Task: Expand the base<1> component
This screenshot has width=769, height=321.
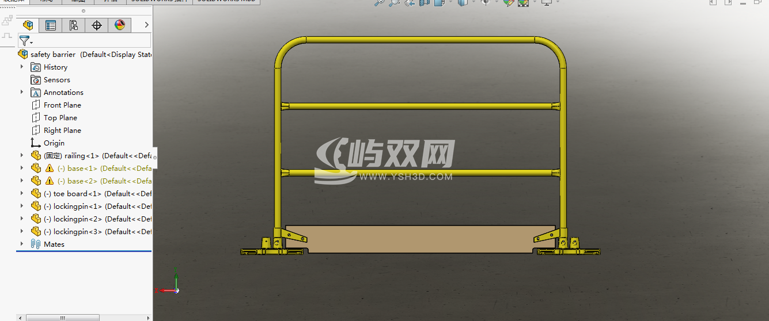Action: 22,168
